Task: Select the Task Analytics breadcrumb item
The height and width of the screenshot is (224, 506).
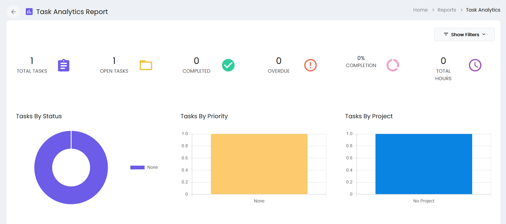Action: point(483,10)
